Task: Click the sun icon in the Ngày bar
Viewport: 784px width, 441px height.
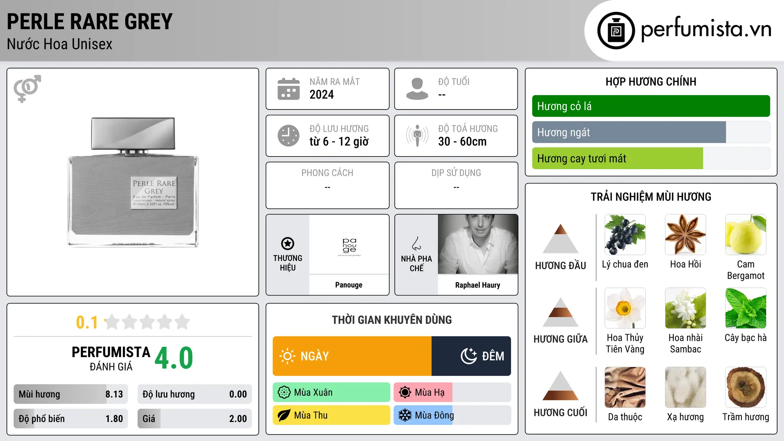Action: click(287, 356)
